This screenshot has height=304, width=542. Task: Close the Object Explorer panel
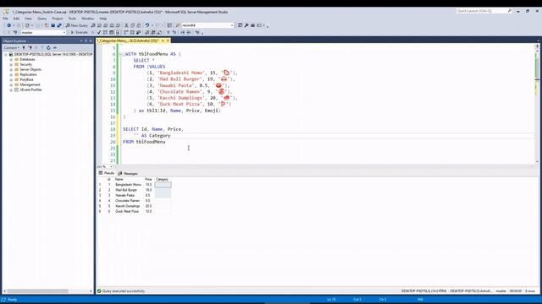[91, 41]
